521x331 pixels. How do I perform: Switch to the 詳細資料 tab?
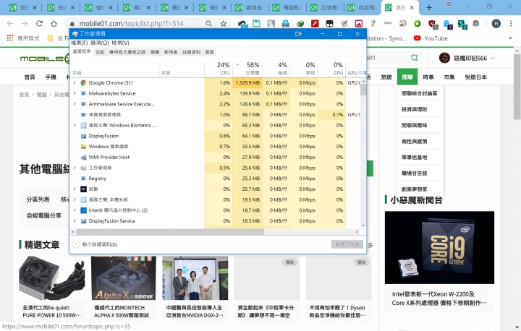191,52
